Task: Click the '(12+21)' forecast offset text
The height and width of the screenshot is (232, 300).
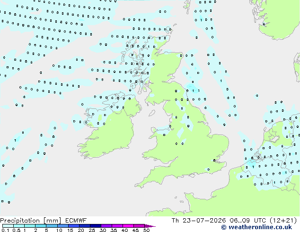Action: click(283, 221)
